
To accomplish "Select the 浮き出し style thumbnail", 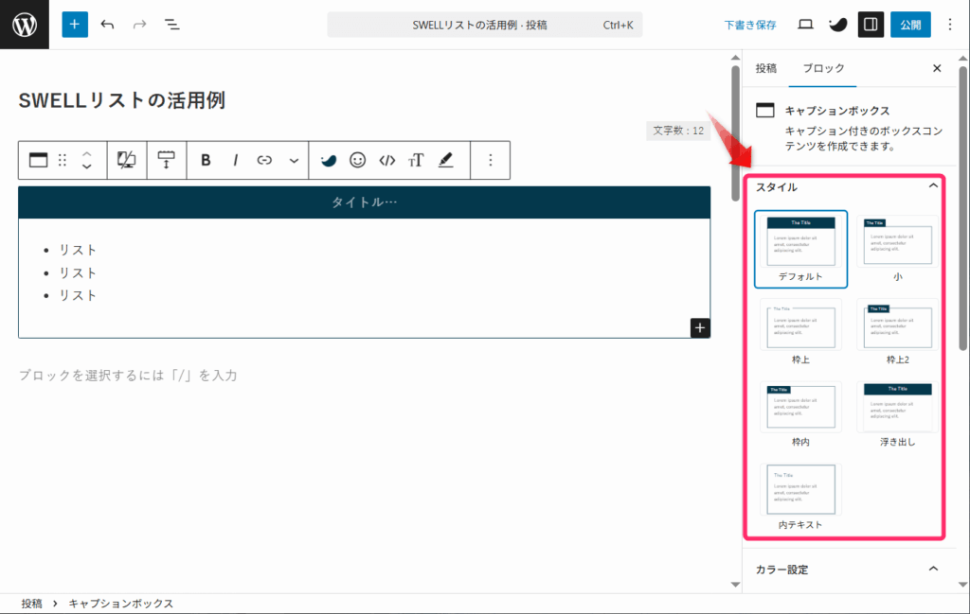I will coord(897,414).
